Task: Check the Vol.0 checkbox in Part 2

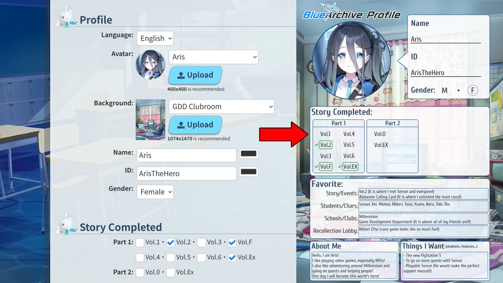Action: pos(140,273)
